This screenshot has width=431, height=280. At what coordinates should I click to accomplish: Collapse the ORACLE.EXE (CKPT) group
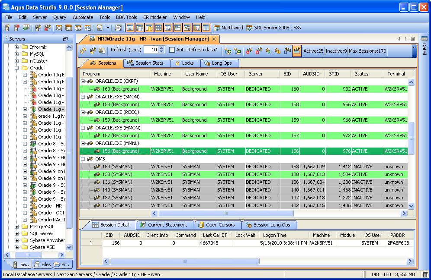tap(83, 81)
